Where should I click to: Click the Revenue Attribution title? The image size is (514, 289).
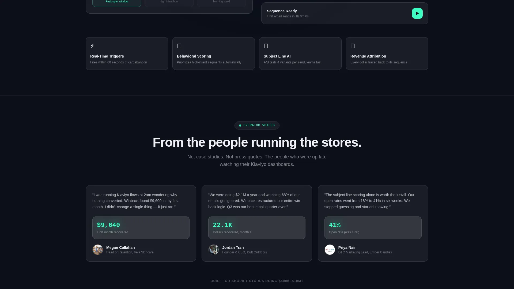pos(368,56)
